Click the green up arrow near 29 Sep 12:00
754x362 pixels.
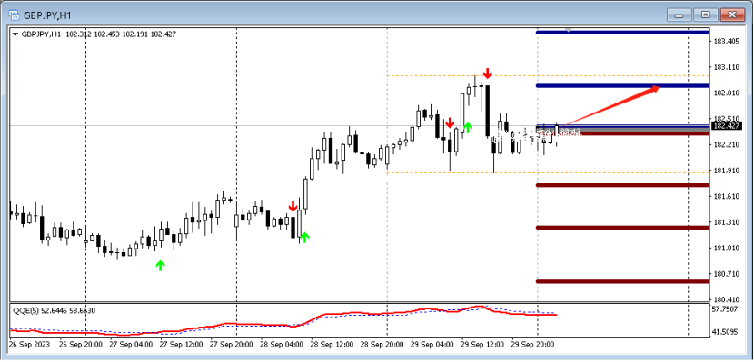click(468, 128)
